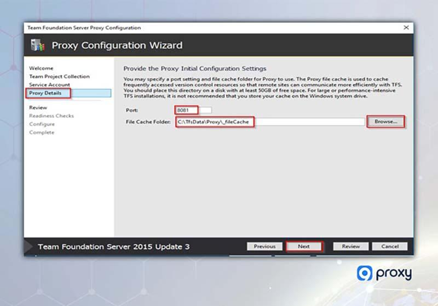
Task: Close the Proxy Configuration window
Action: (x=405, y=27)
